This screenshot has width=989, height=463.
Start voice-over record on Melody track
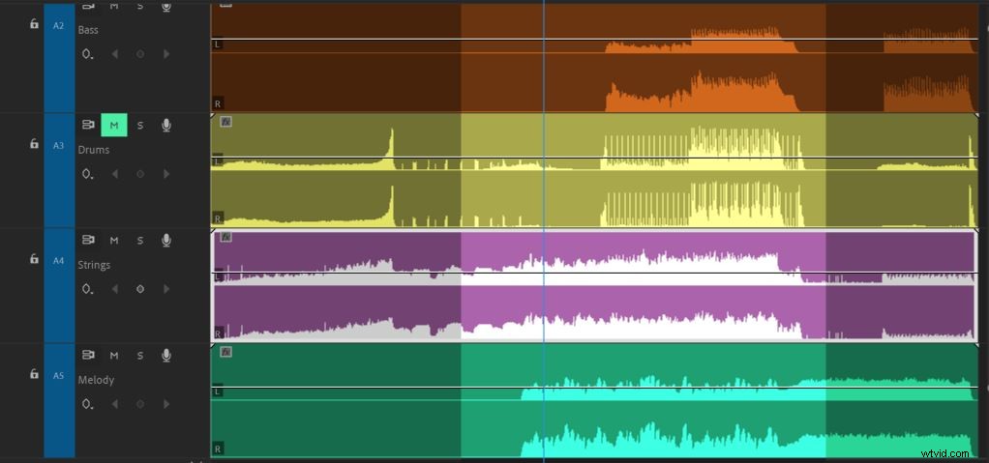[x=166, y=356]
